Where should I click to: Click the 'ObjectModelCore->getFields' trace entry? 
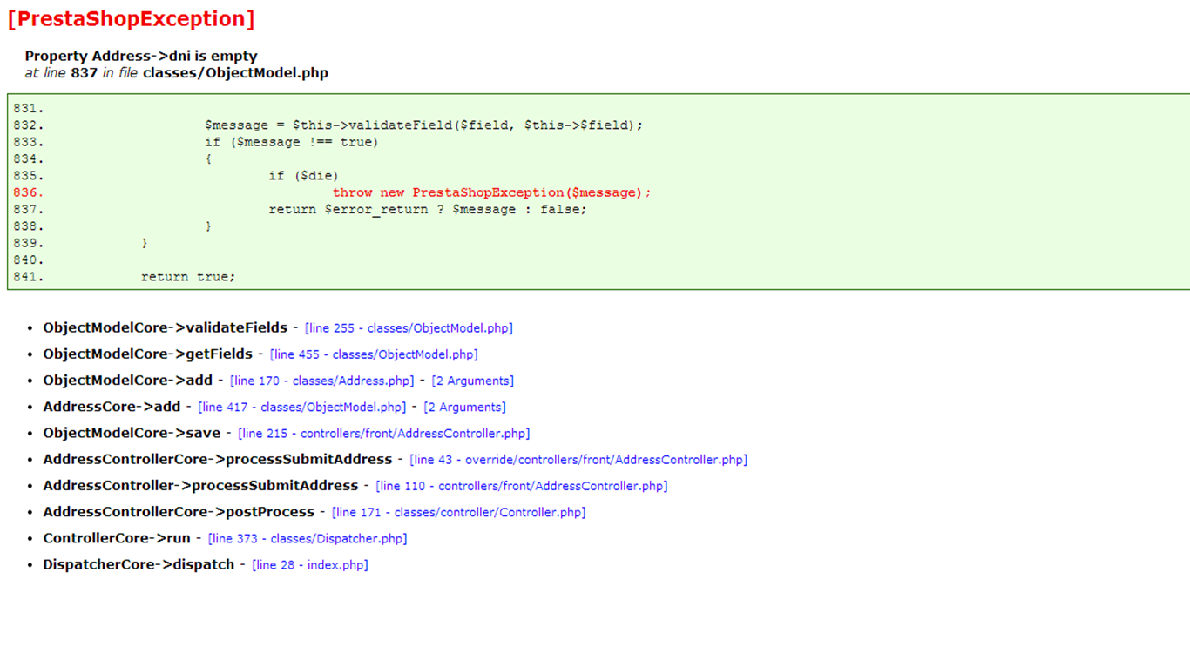click(x=148, y=354)
